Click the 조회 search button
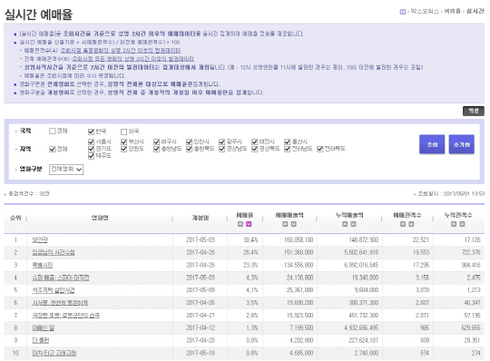This screenshot has height=361, width=490. click(x=432, y=144)
